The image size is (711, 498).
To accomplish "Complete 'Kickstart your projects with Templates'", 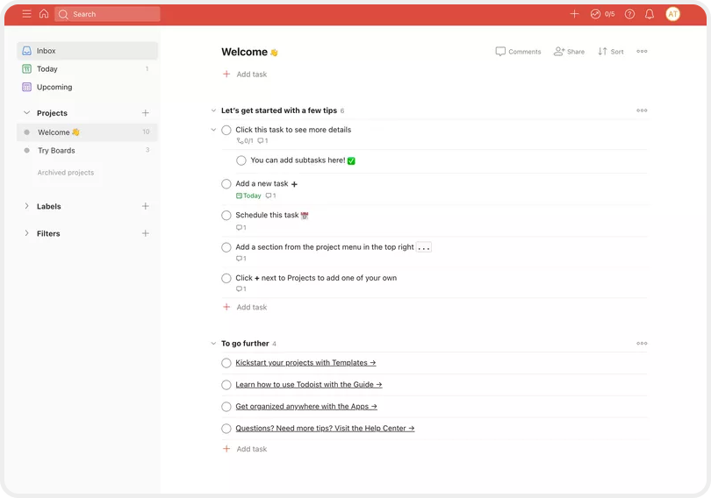I will tap(226, 363).
